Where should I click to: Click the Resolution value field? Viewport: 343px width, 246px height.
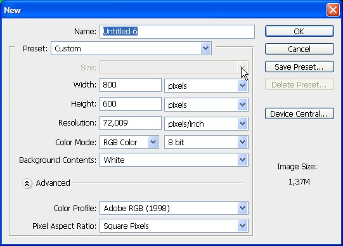point(131,123)
